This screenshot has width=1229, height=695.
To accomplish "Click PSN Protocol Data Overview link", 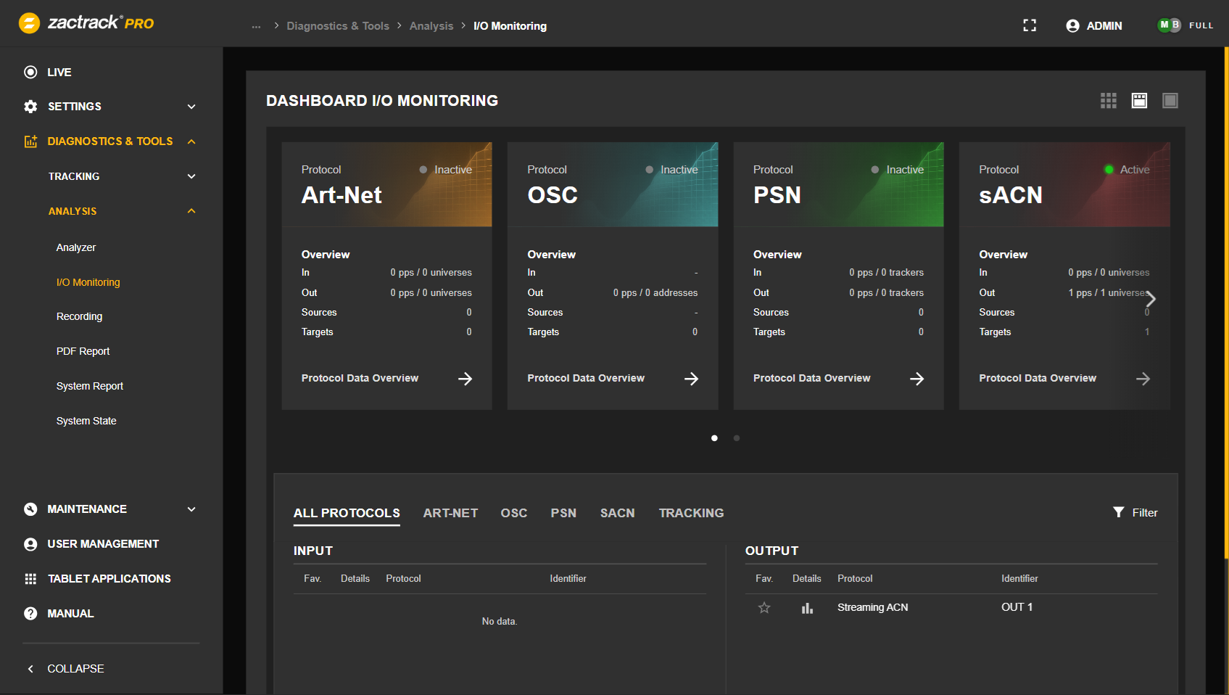I will 812,378.
